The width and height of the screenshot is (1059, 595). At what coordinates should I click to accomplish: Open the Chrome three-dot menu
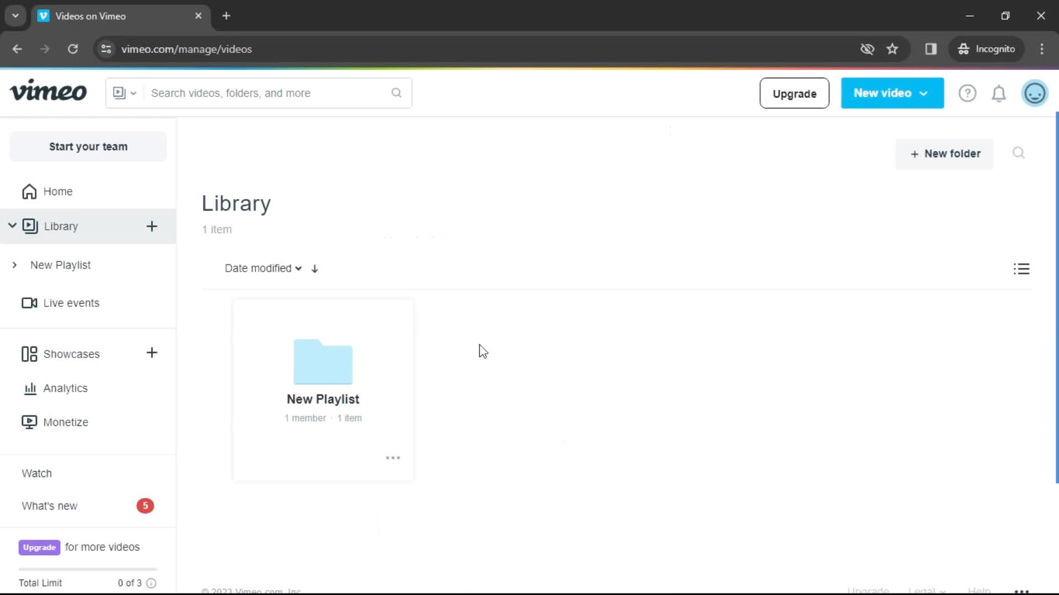pyautogui.click(x=1042, y=49)
